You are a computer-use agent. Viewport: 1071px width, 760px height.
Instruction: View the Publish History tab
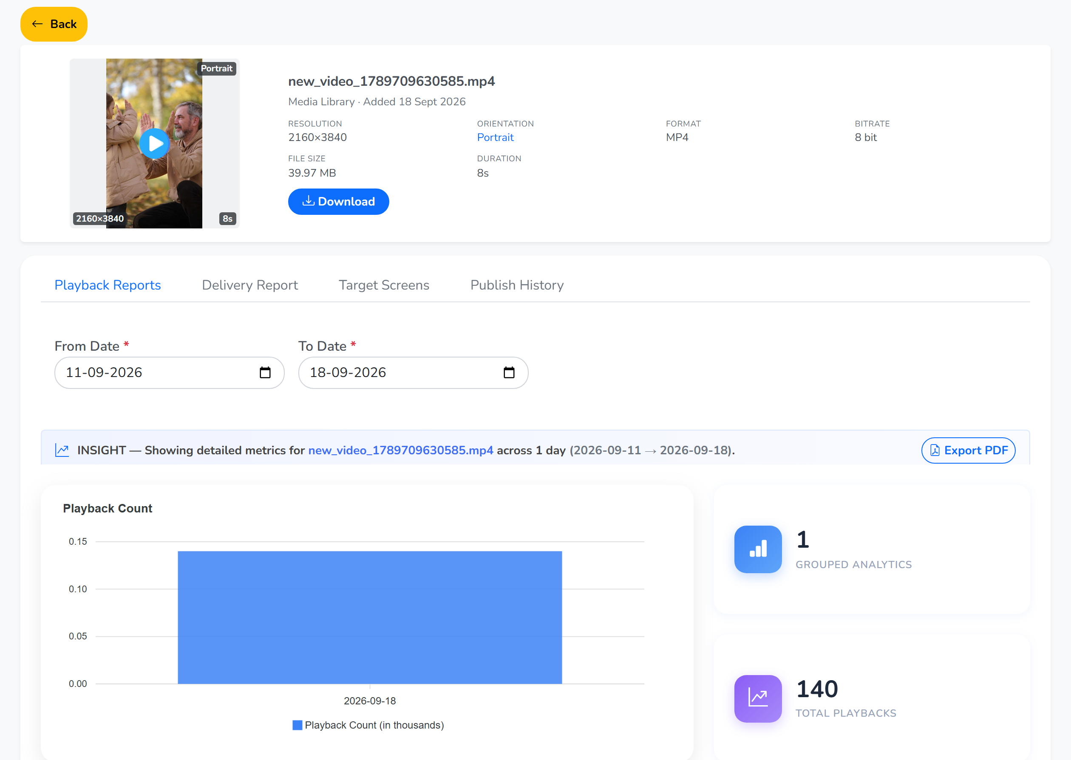tap(517, 285)
